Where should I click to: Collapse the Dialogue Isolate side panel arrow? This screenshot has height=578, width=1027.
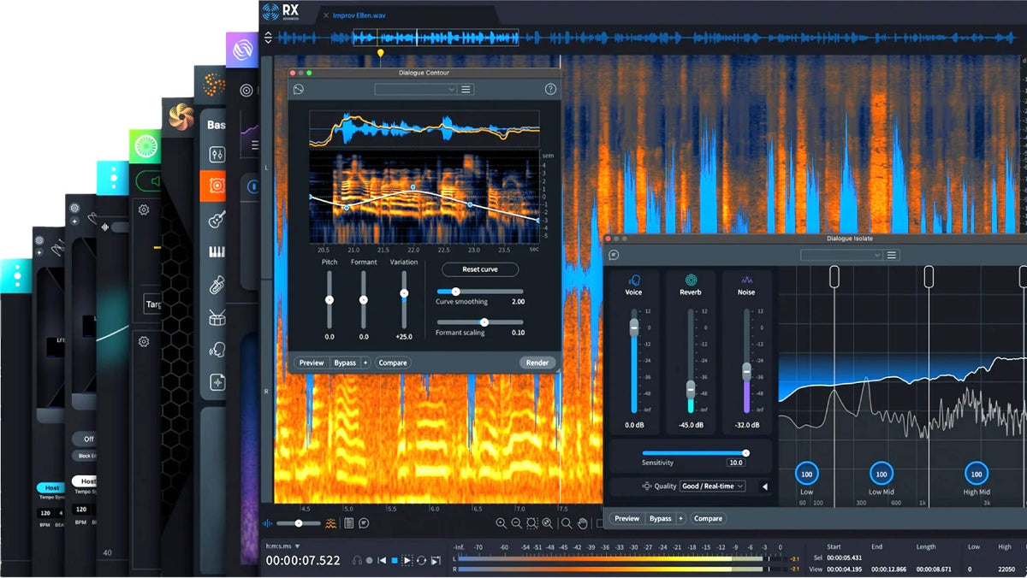pos(764,487)
